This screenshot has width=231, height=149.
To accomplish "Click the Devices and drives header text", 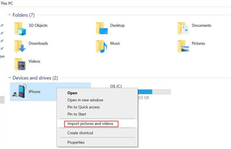I will coord(35,78).
